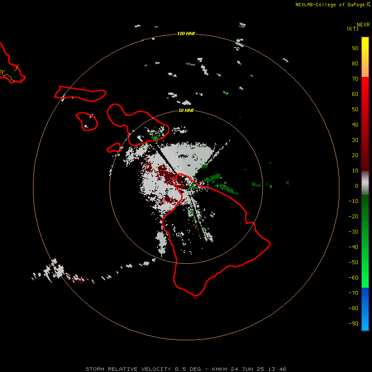Click the 50 value on the velocity scale
Viewport: 372px width, 372px height.
pyautogui.click(x=355, y=110)
